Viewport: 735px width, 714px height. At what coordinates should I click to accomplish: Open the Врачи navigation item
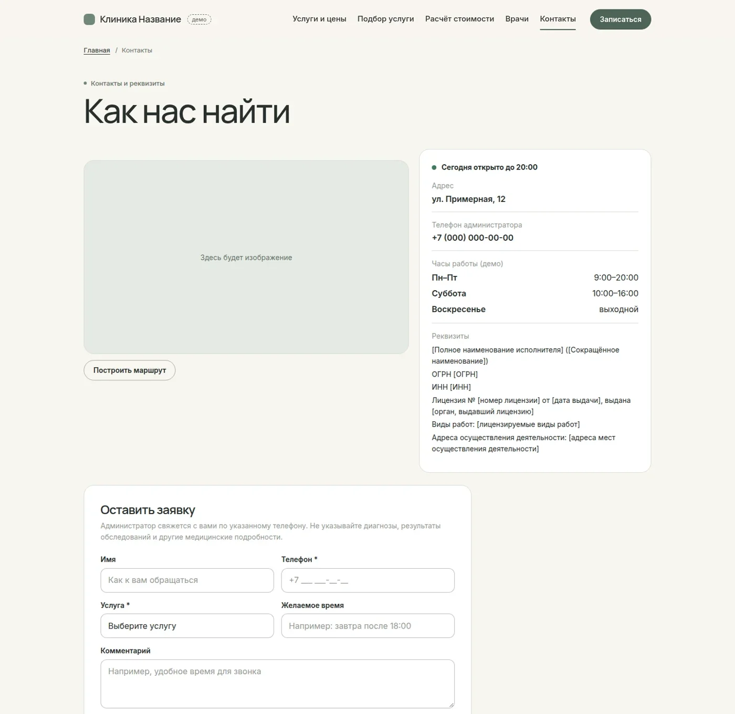pos(517,19)
